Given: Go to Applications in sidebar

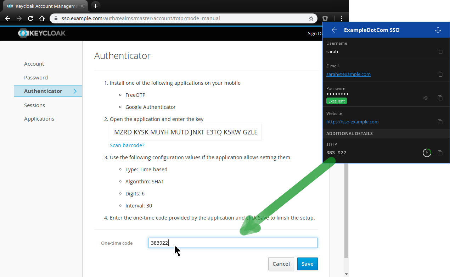Looking at the screenshot, I should click(39, 119).
